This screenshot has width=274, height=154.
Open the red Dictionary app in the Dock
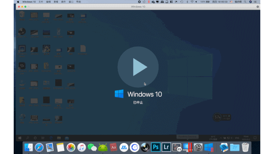113,147
